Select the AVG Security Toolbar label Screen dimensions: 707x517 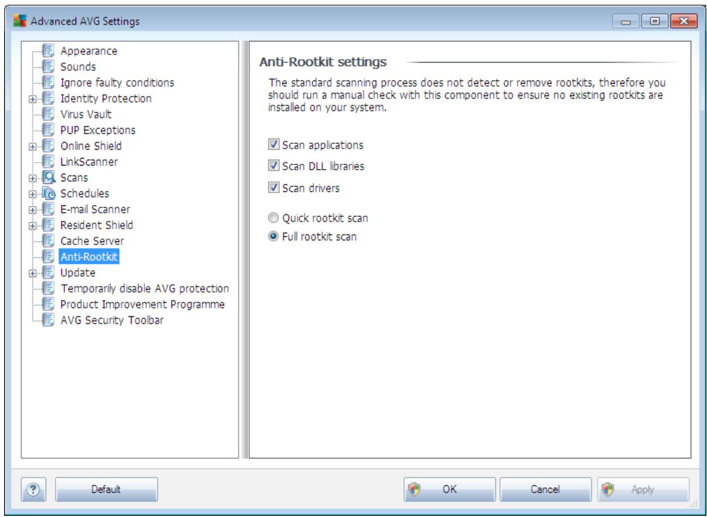pos(112,319)
